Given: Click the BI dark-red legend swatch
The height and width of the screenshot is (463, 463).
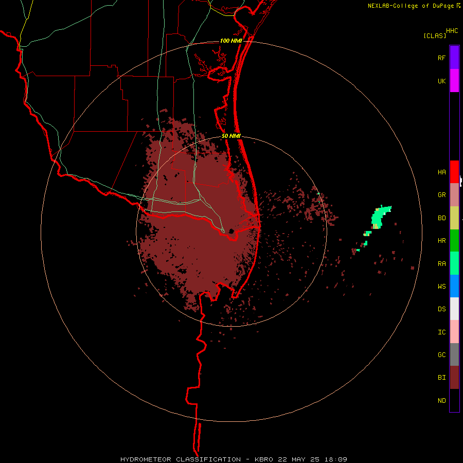Looking at the screenshot, I should tap(454, 378).
